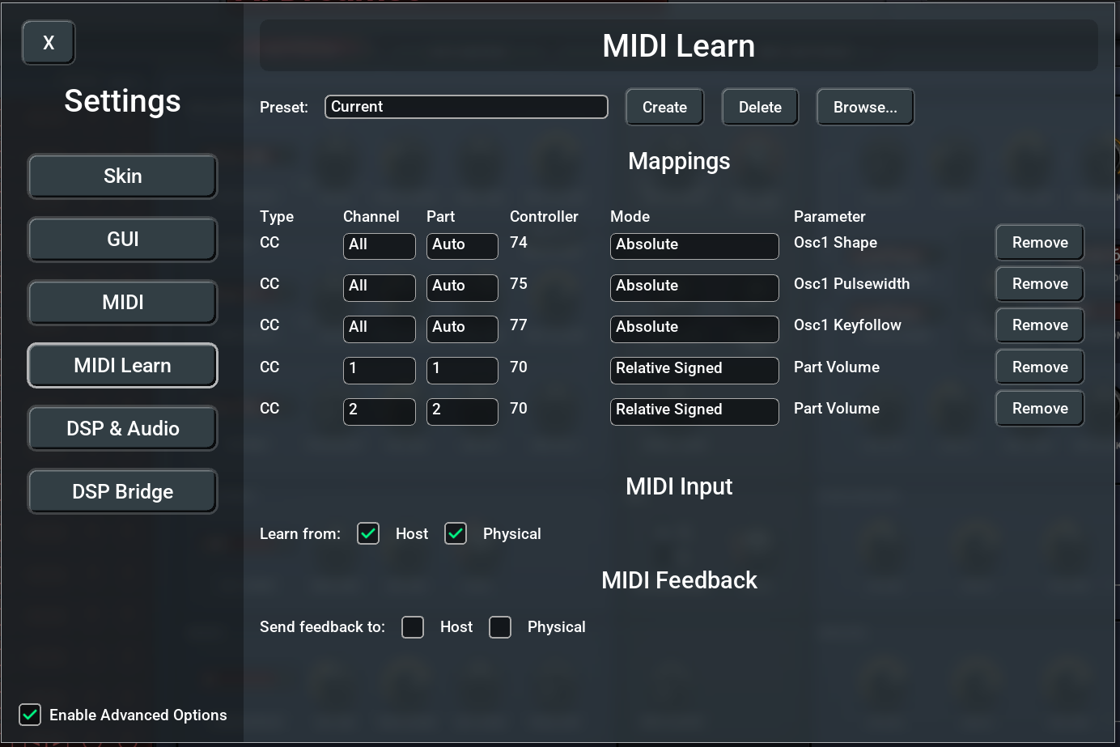Go to DSP & Audio settings
1120x747 pixels.
(x=122, y=429)
